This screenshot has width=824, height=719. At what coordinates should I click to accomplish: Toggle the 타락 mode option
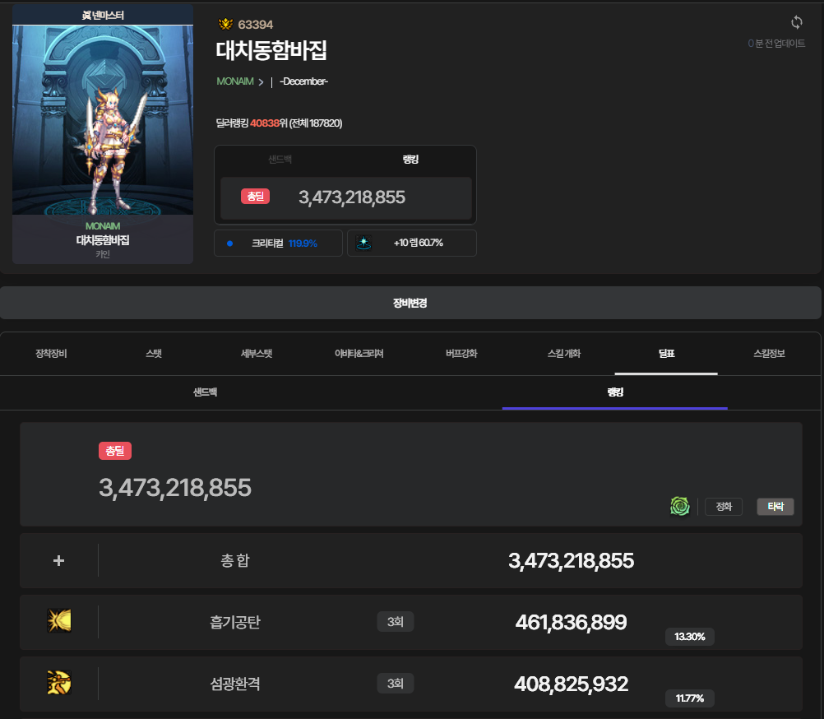(x=775, y=507)
